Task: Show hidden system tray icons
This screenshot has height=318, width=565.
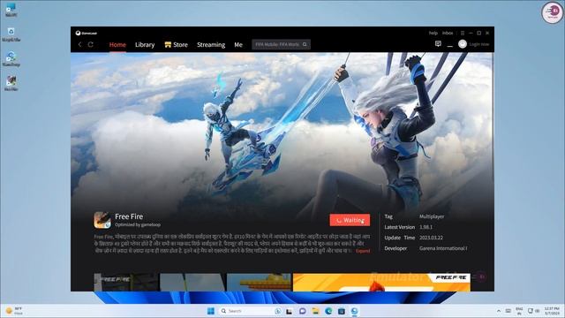Action: coord(499,311)
